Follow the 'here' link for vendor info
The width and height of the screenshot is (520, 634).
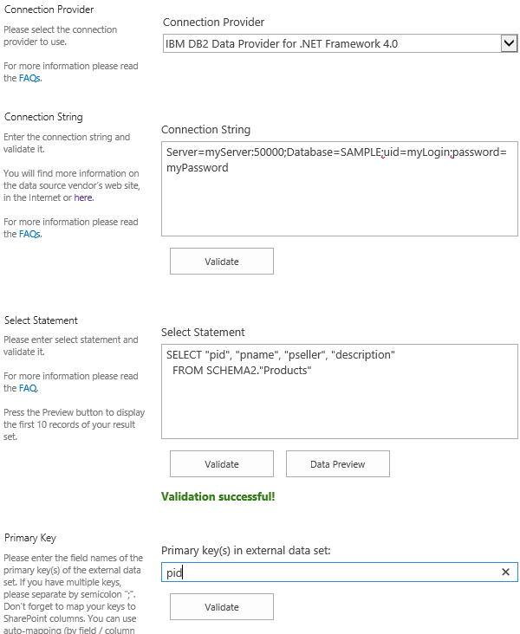click(82, 197)
